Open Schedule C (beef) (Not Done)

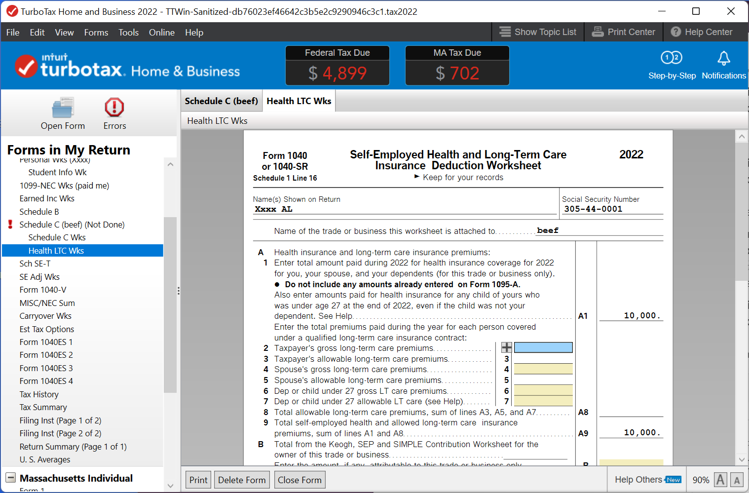[x=72, y=225]
